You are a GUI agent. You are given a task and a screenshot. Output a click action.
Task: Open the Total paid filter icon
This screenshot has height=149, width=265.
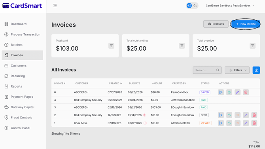pos(111,46)
